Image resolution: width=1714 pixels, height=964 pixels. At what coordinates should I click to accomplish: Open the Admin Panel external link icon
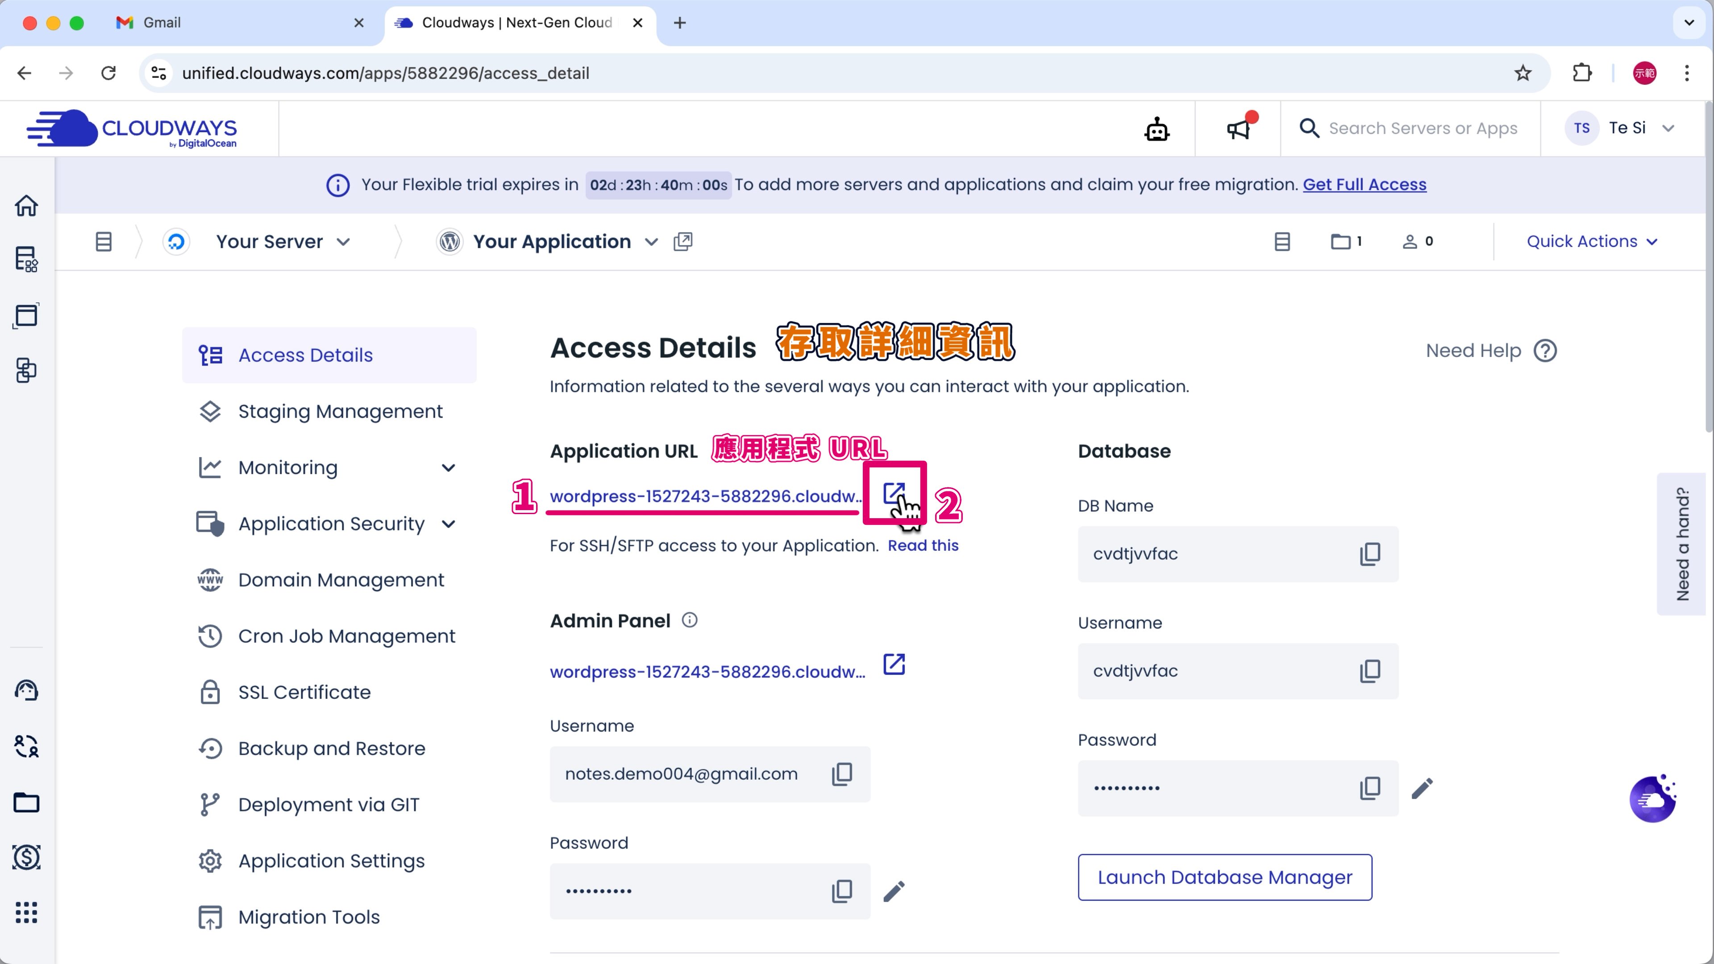pos(894,664)
